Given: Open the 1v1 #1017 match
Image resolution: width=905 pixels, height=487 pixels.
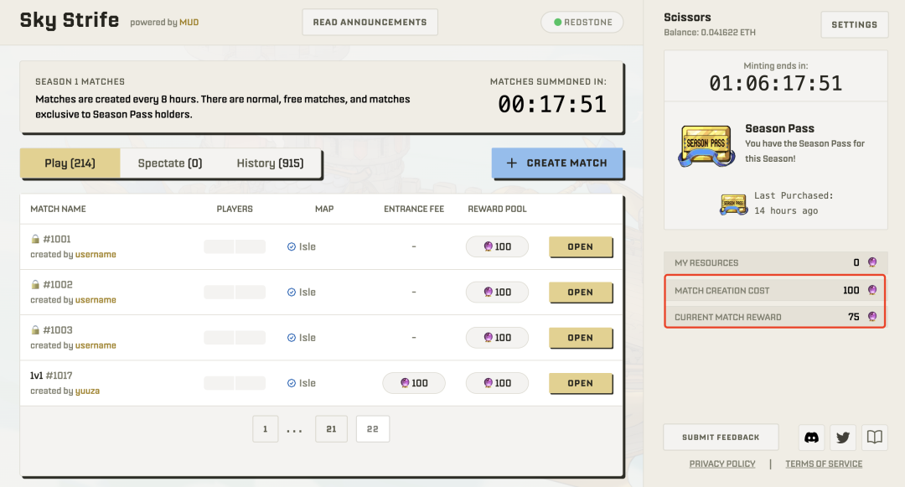Looking at the screenshot, I should point(580,383).
